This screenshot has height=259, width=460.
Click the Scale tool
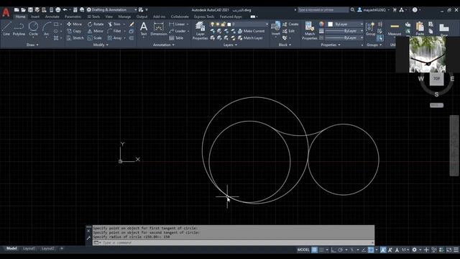pos(94,38)
